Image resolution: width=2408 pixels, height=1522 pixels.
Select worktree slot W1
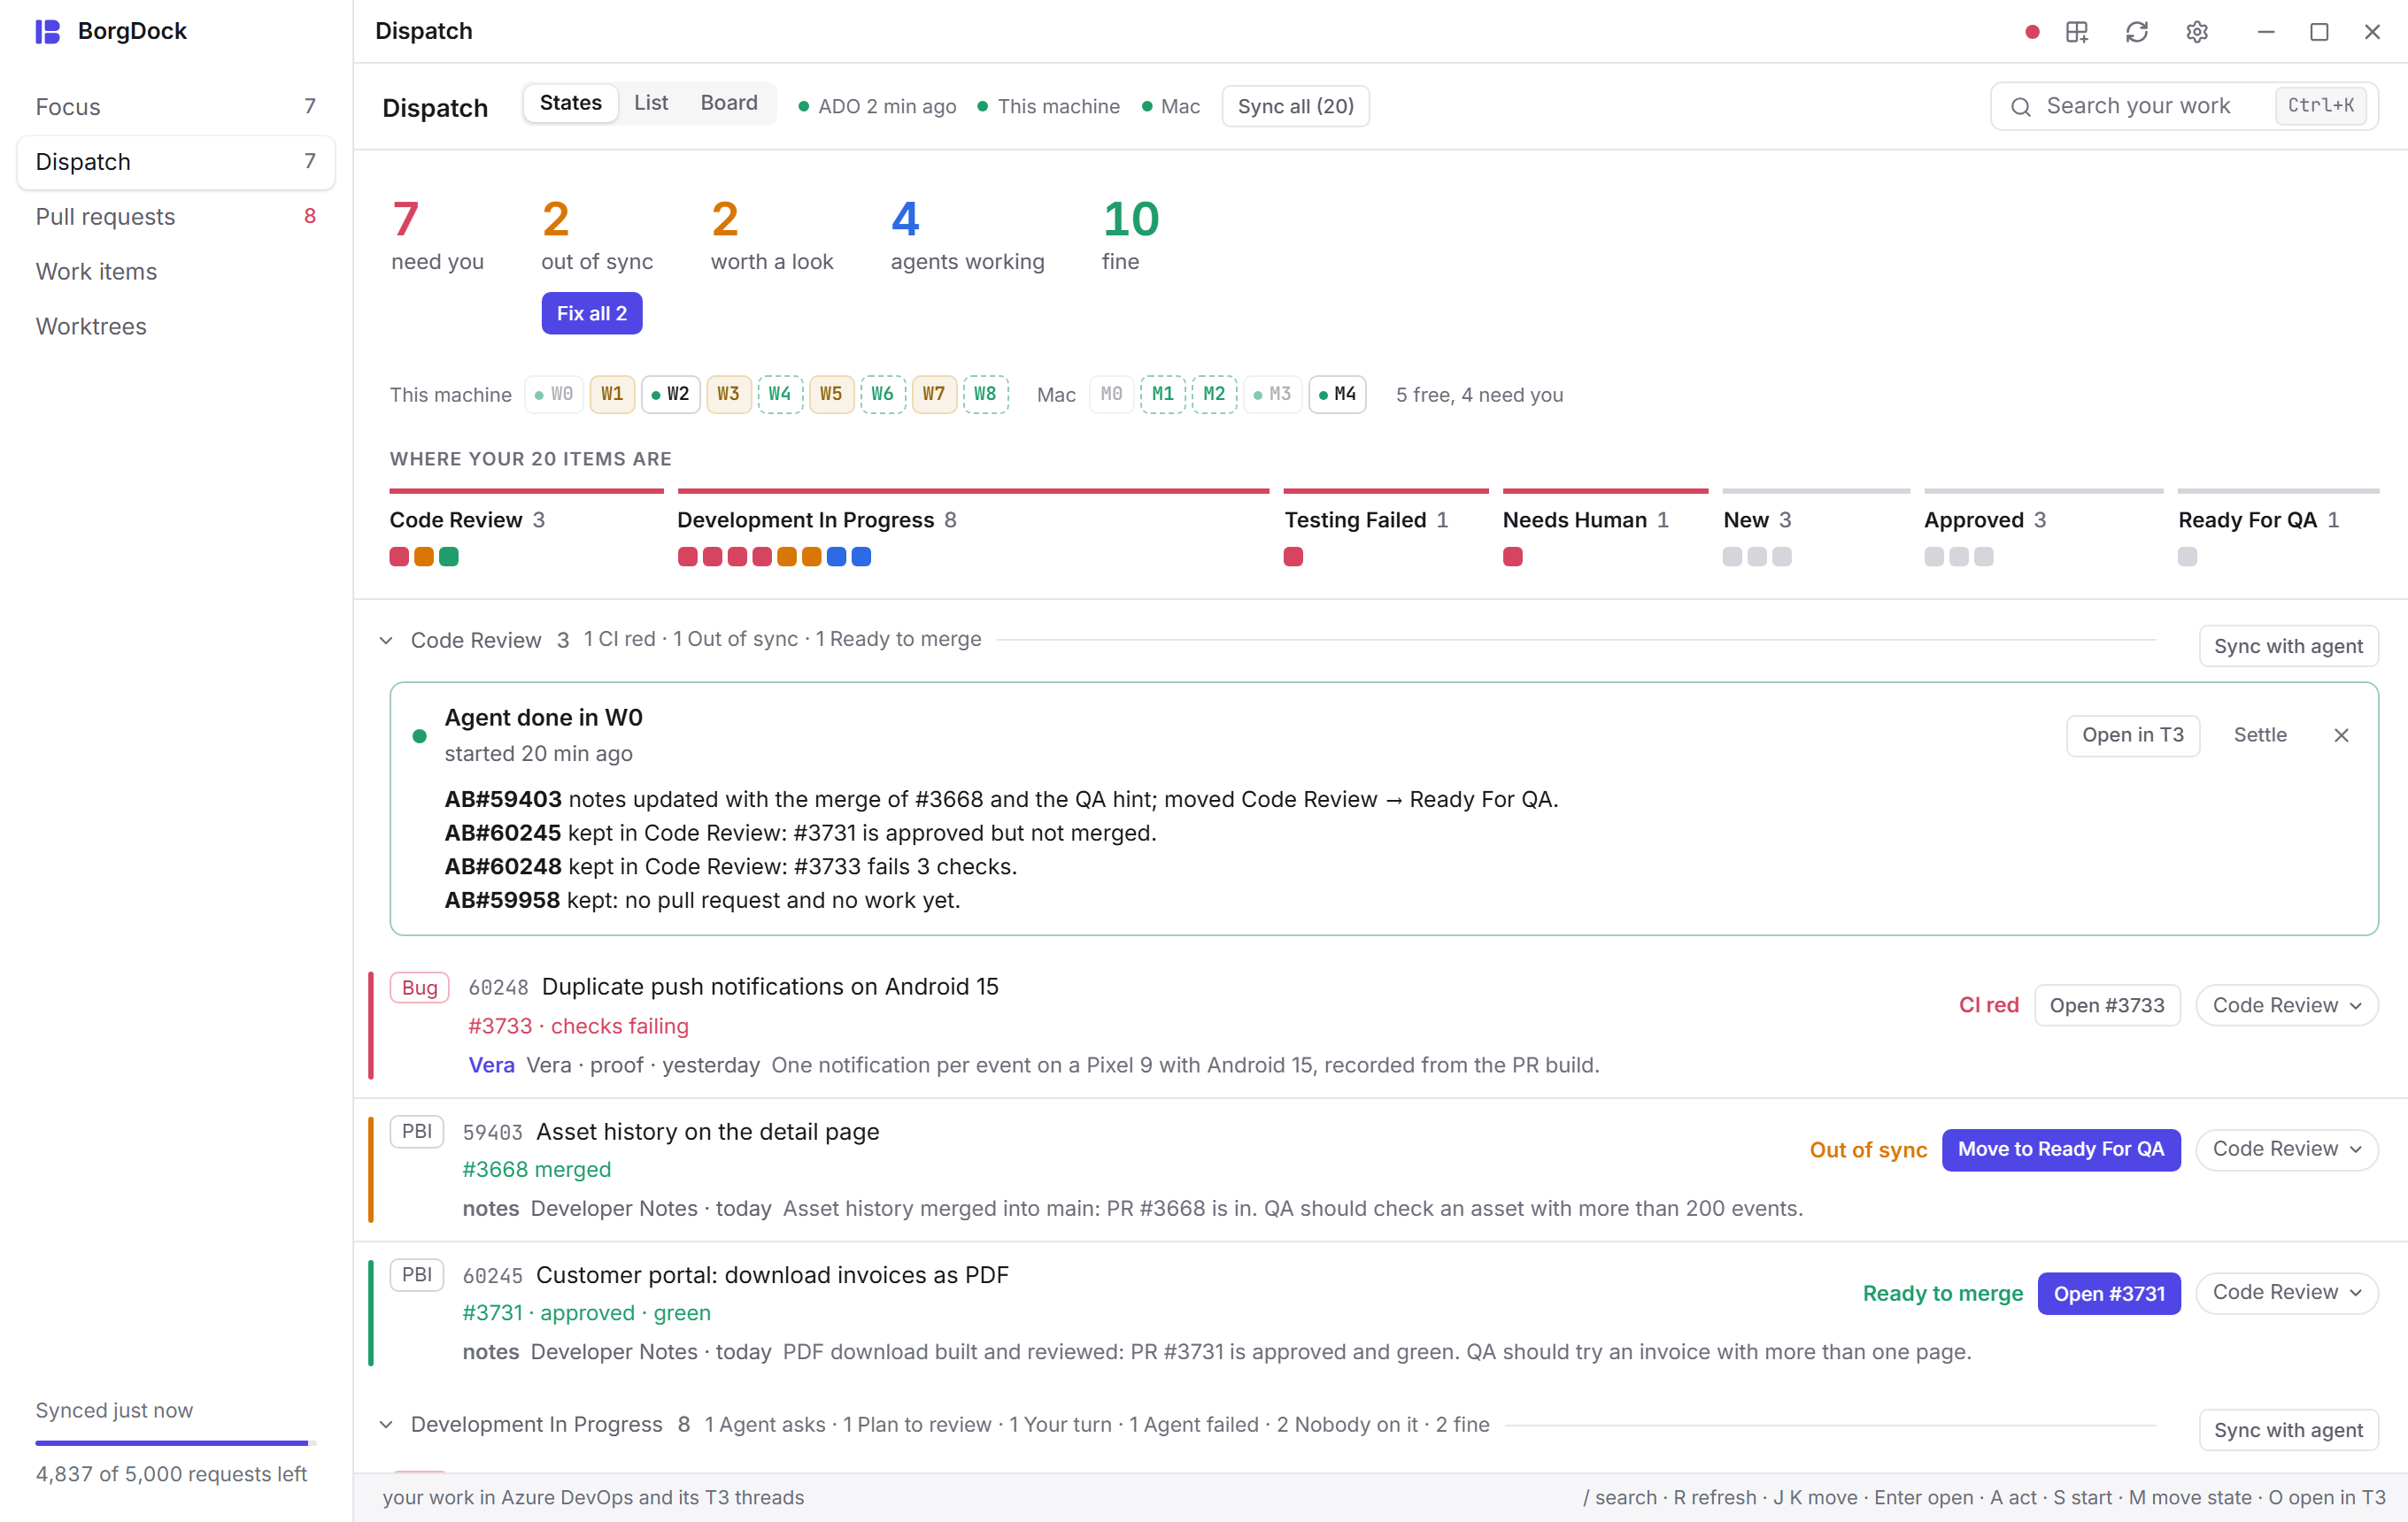612,395
